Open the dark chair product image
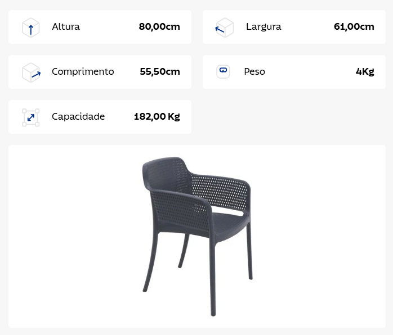 click(x=197, y=236)
